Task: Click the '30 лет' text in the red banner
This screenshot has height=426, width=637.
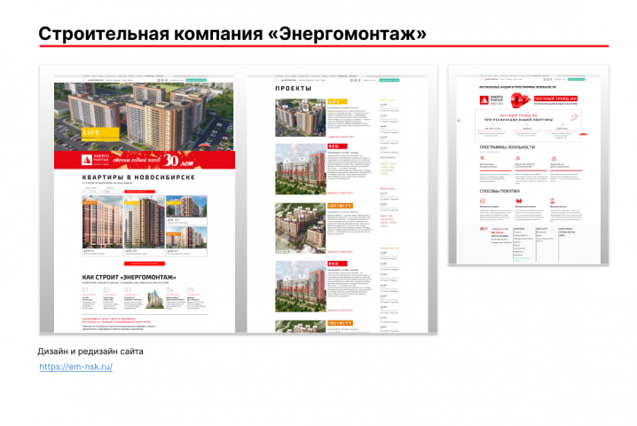Action: coord(178,161)
